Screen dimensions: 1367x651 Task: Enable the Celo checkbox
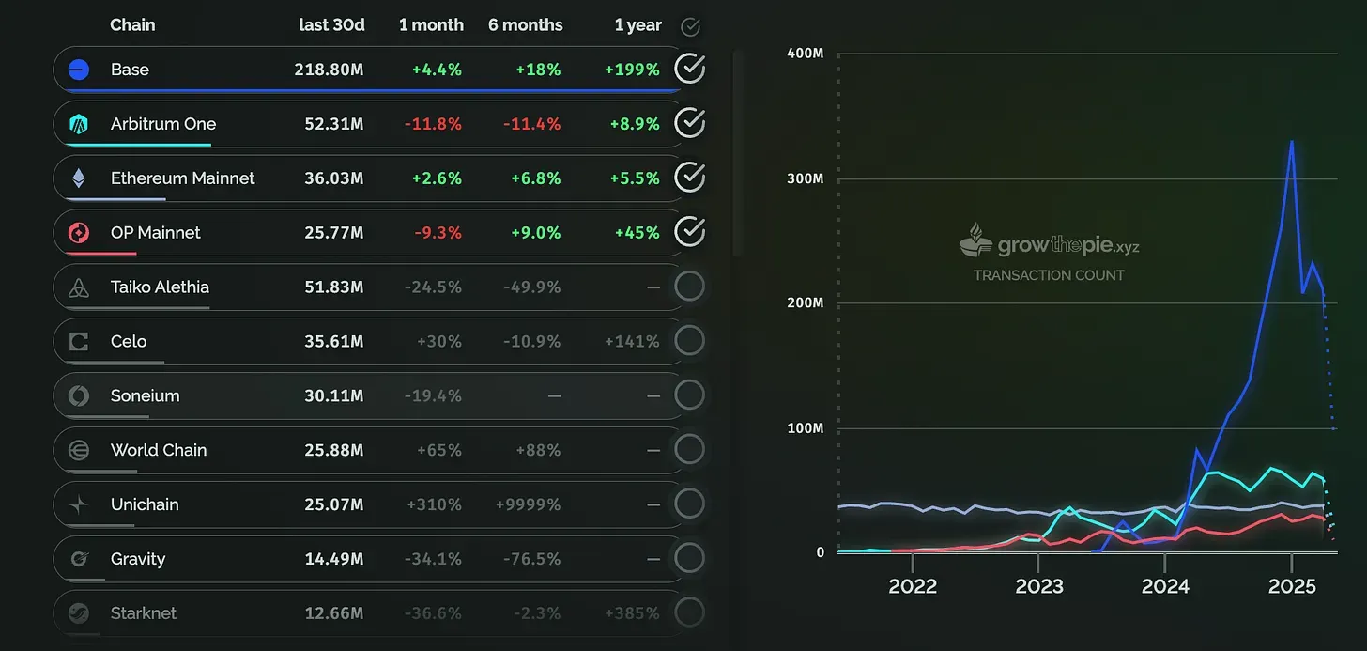(690, 340)
